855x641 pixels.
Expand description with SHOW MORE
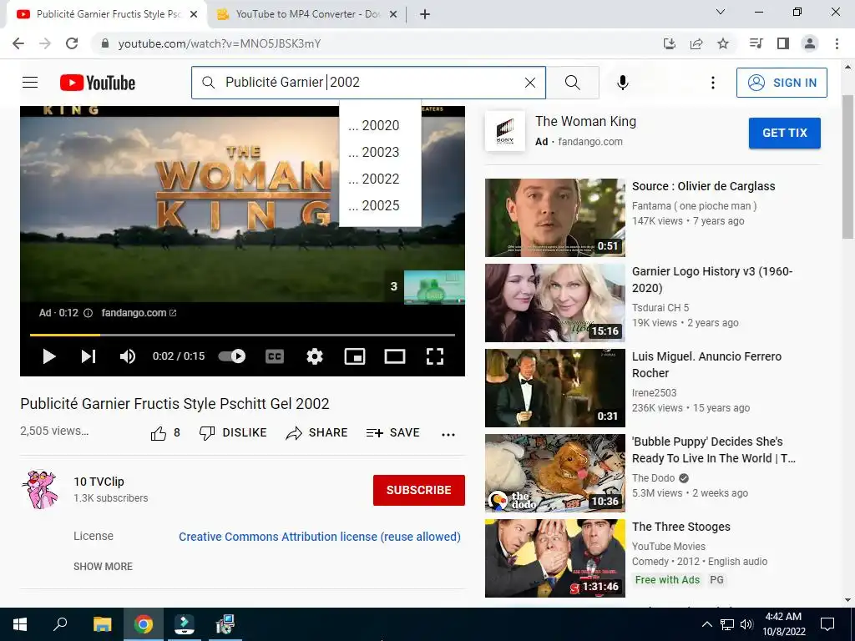[103, 567]
